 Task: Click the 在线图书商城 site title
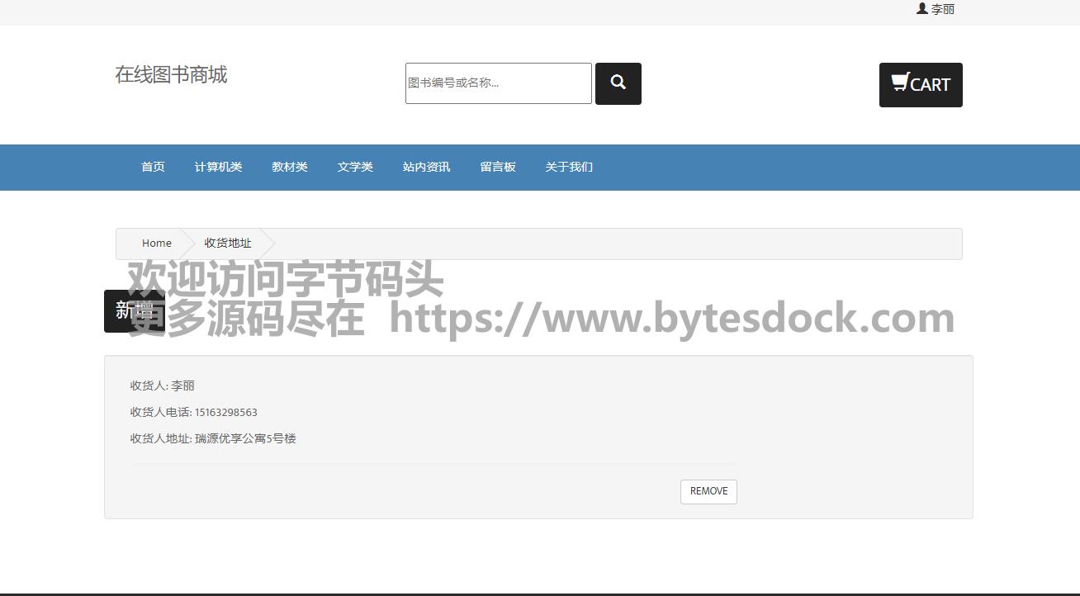coord(171,74)
